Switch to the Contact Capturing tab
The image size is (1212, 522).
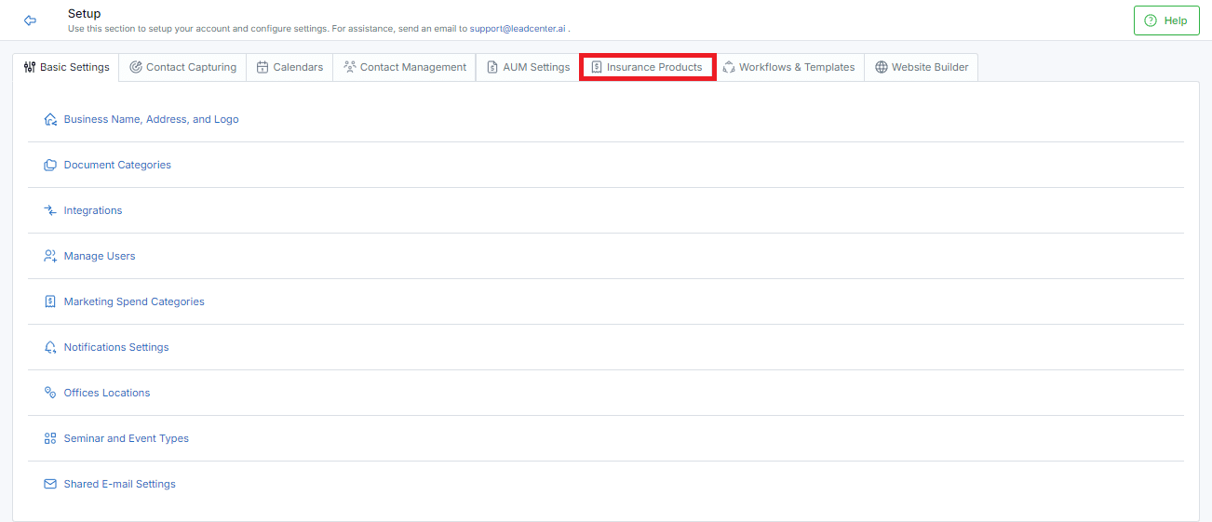pyautogui.click(x=182, y=67)
